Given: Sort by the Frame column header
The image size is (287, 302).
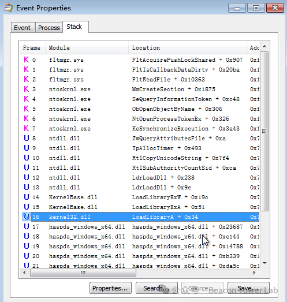Looking at the screenshot, I should click(x=32, y=47).
